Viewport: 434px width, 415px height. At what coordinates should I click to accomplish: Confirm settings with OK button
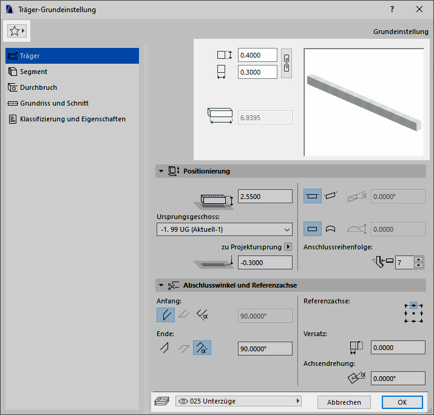tap(402, 402)
